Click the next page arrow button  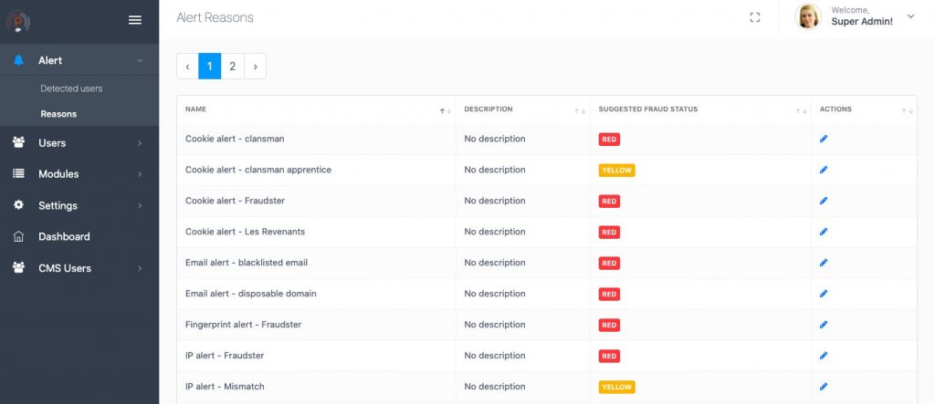coord(256,67)
